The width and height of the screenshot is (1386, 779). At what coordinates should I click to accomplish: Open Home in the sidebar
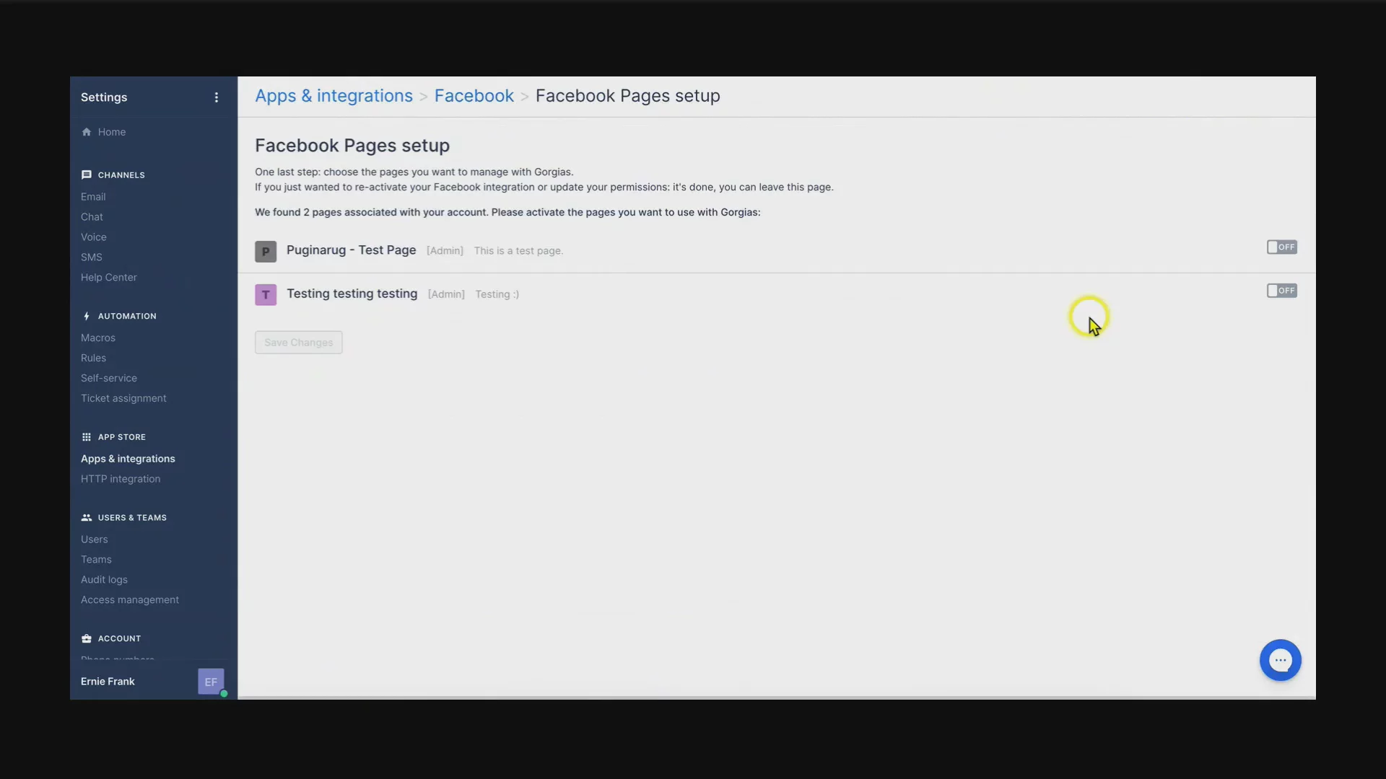click(x=112, y=132)
